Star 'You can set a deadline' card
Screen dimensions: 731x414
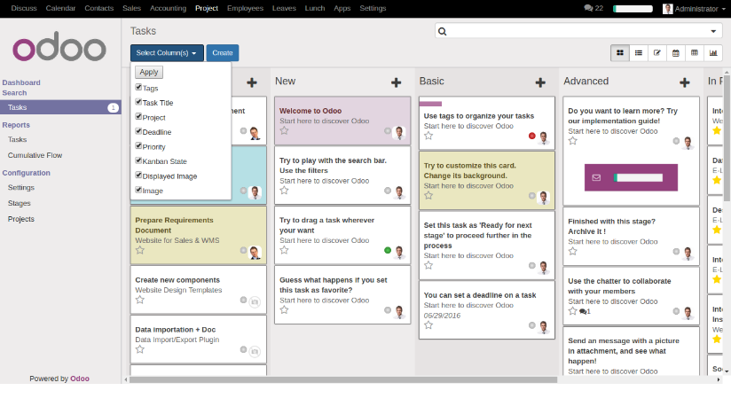click(x=428, y=325)
